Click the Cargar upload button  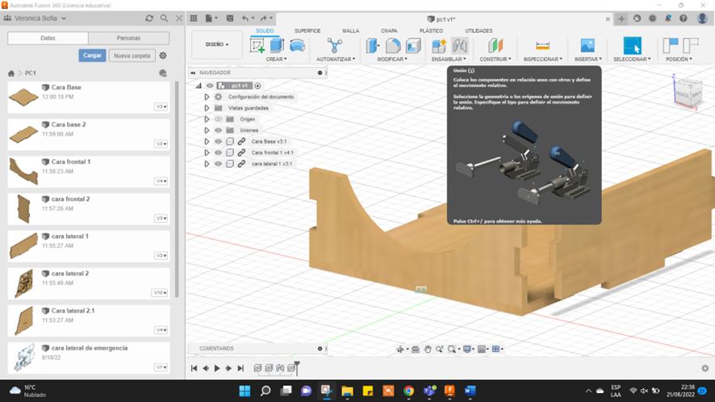92,55
